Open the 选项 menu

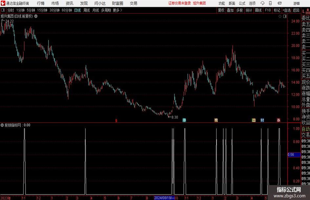(x=252, y=3)
